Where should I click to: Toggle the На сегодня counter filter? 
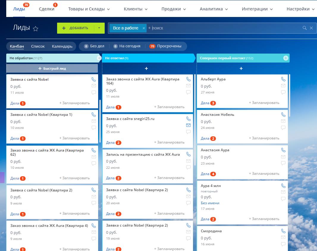coord(127,46)
